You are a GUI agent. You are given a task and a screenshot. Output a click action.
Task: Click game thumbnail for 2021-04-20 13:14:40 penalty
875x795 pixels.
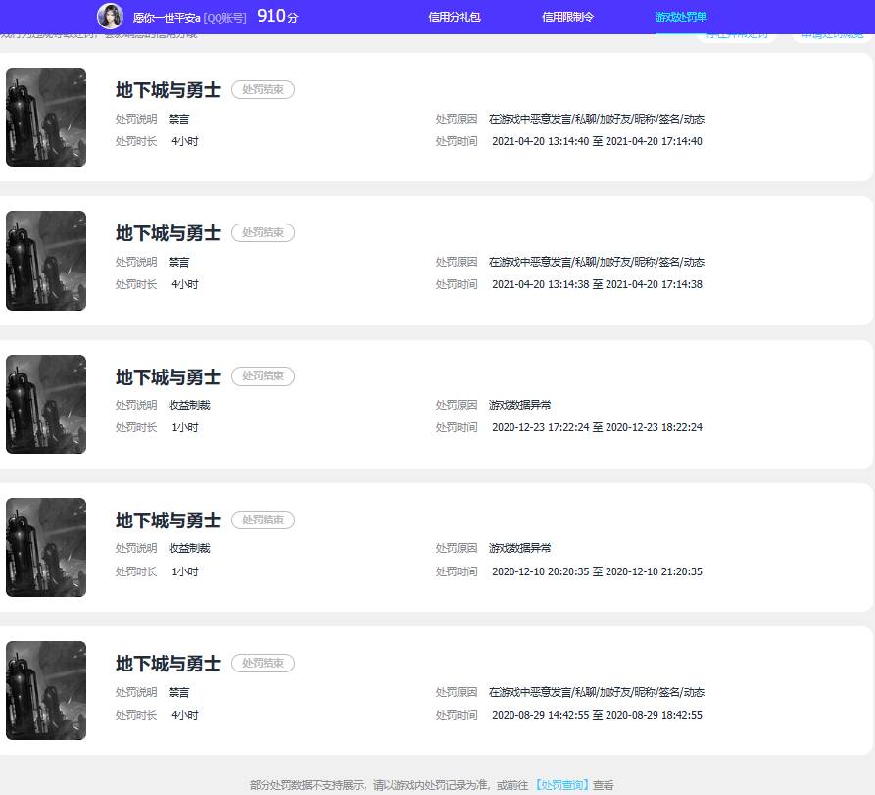pos(46,117)
